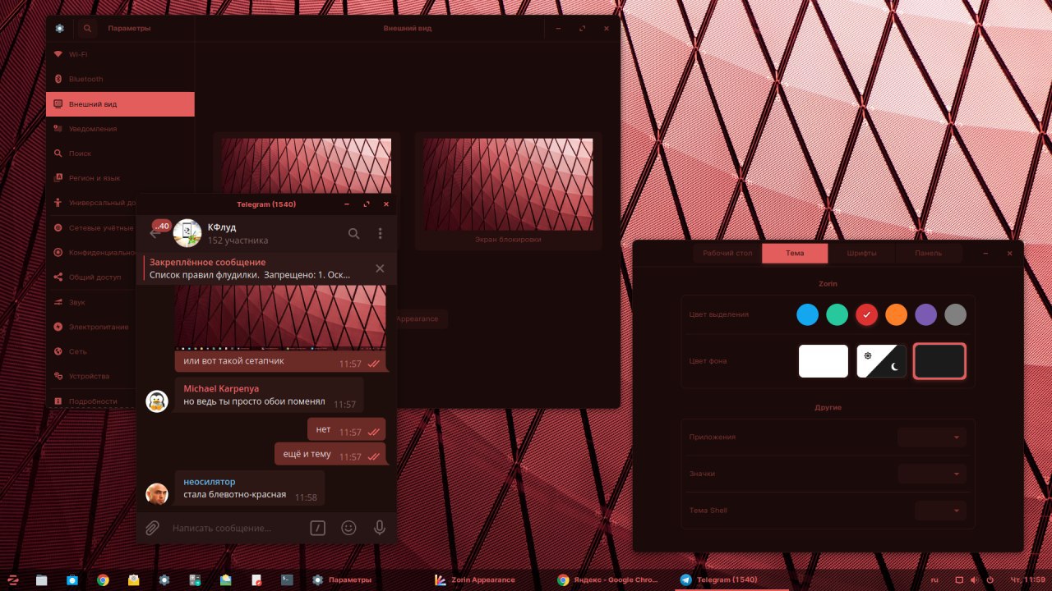Select Wi-Fi in Settings sidebar
This screenshot has height=591, width=1052.
click(x=120, y=54)
